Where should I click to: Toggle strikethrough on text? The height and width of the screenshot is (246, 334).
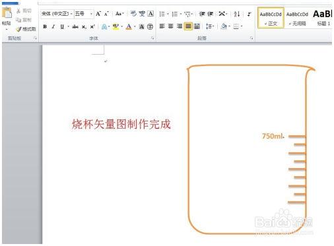75,27
